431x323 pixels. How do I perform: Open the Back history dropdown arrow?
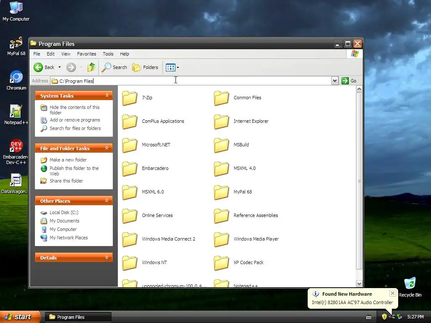(59, 67)
